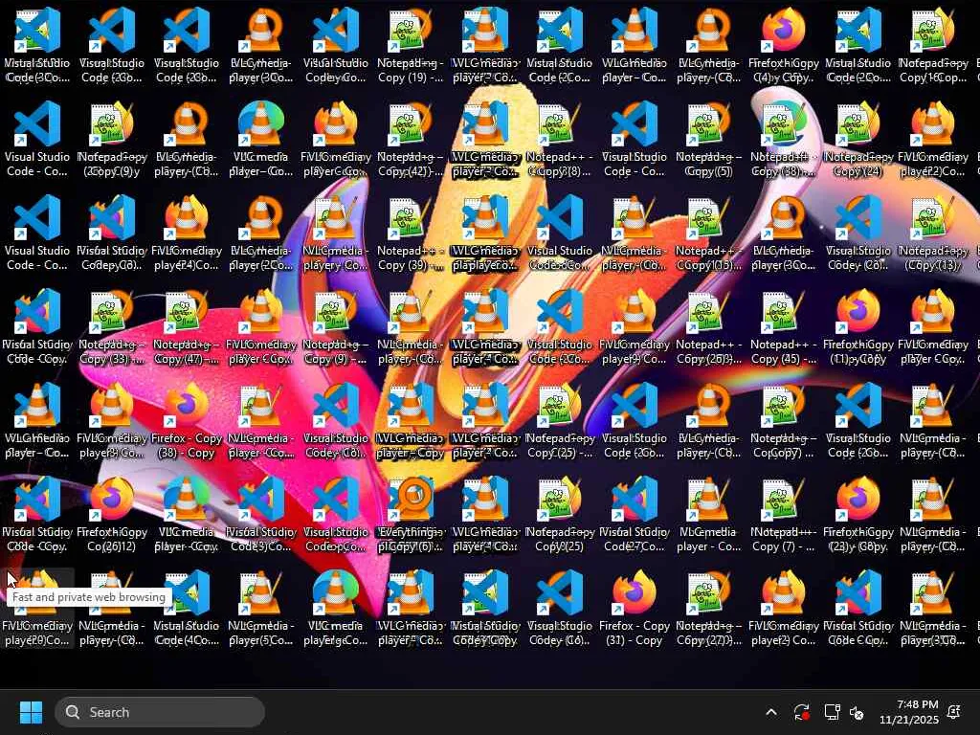Select the Notepad++ Copy (24) shortcut
Viewport: 980px width, 735px height.
click(x=857, y=141)
